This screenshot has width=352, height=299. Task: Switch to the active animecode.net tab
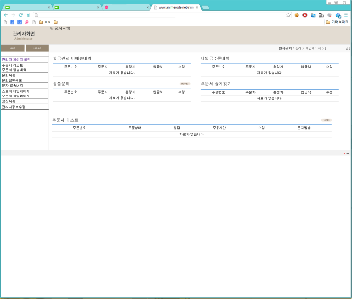pos(175,7)
